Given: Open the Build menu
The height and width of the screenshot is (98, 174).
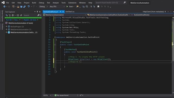Looking at the screenshot, I should click(34, 3).
